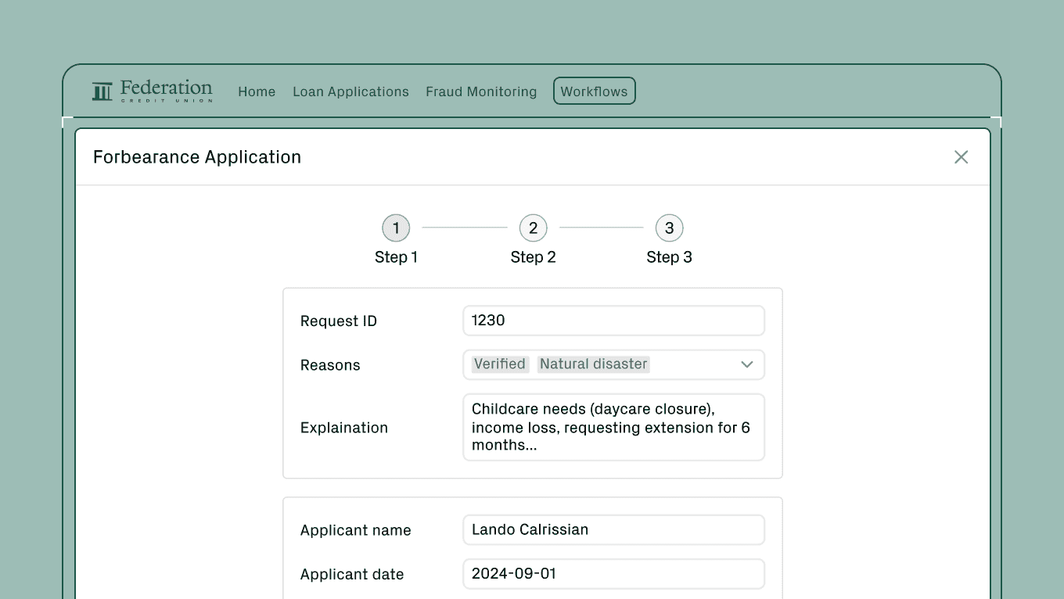Focus the Explaination text area

click(613, 427)
